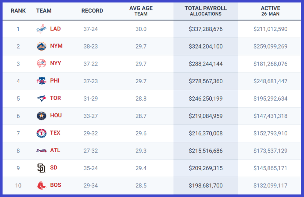304x197 pixels.
Task: Click the Red Sox record 29-34
Action: (91, 186)
